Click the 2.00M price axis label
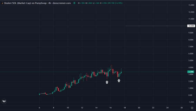Viewport: 196px width, 111px height. pos(191,81)
